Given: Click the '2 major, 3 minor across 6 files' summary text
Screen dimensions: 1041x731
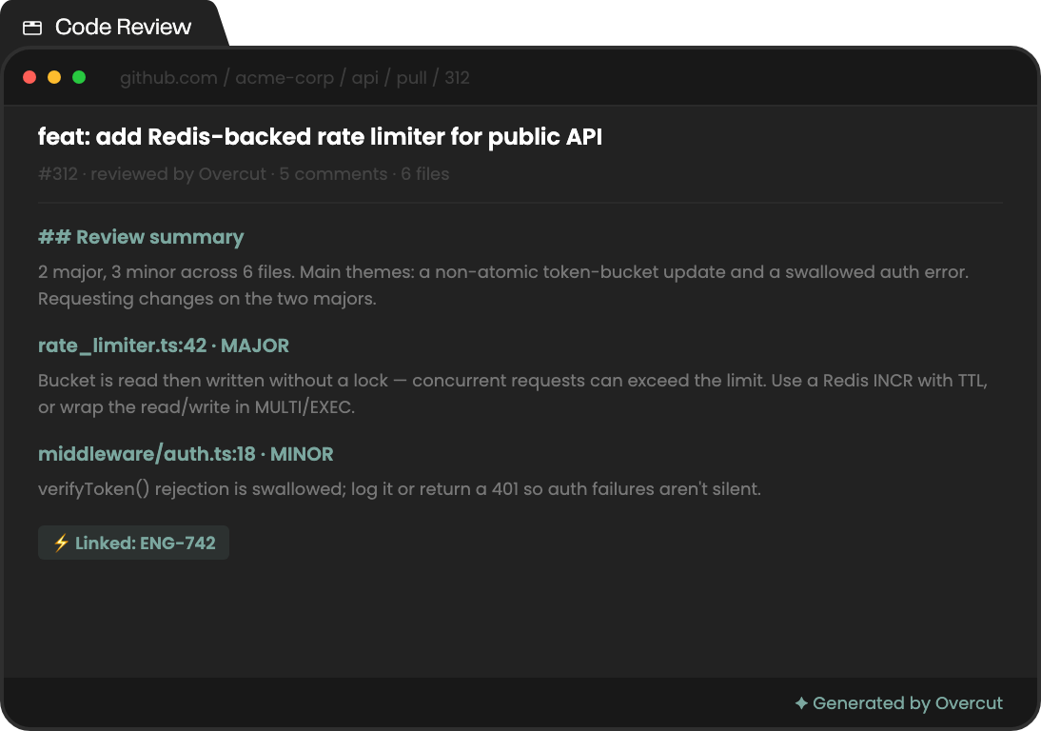Looking at the screenshot, I should [x=503, y=285].
